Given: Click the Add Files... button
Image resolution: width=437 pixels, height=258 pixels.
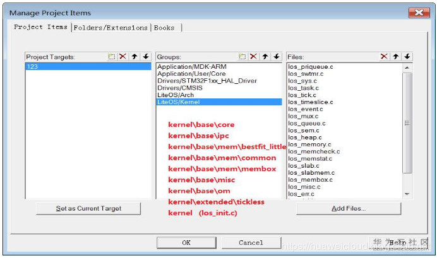Looking at the screenshot, I should point(349,208).
